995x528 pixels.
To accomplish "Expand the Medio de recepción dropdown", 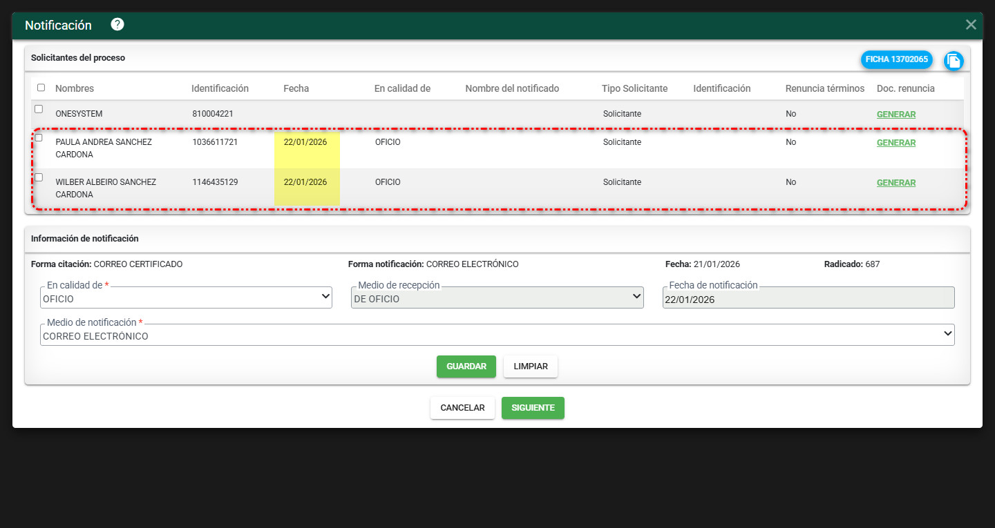I will tap(497, 298).
